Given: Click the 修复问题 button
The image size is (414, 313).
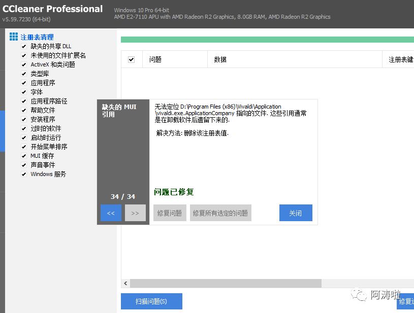Looking at the screenshot, I should (170, 213).
